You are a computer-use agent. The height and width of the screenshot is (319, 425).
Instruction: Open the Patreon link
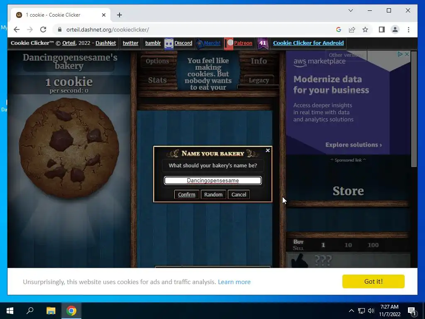coord(243,43)
